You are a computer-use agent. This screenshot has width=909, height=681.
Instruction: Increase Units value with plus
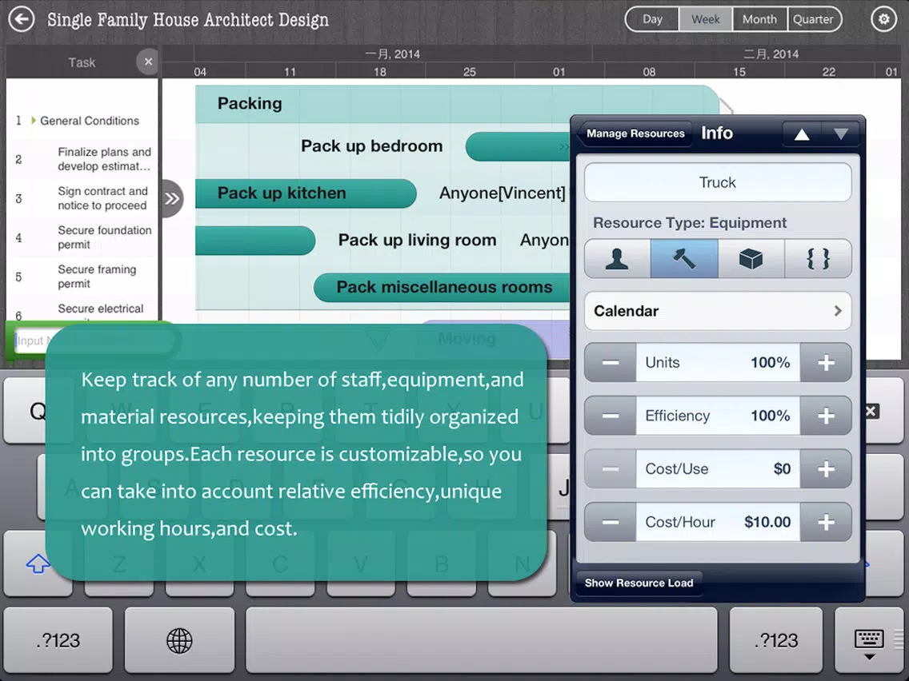tap(826, 363)
